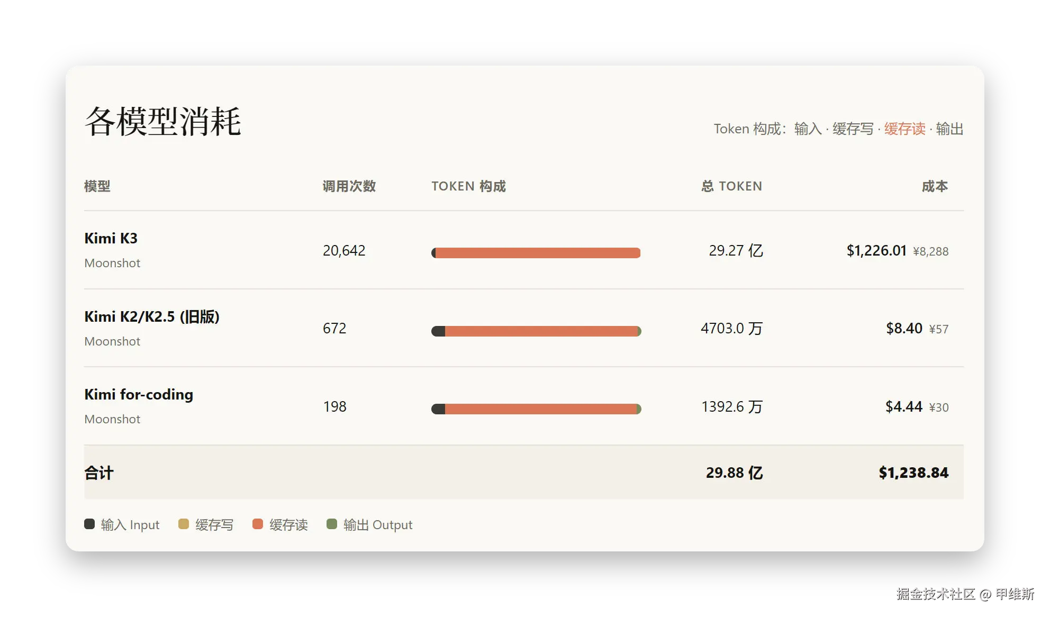Click the green swatch for 输出 Output
The height and width of the screenshot is (617, 1050).
click(x=332, y=524)
